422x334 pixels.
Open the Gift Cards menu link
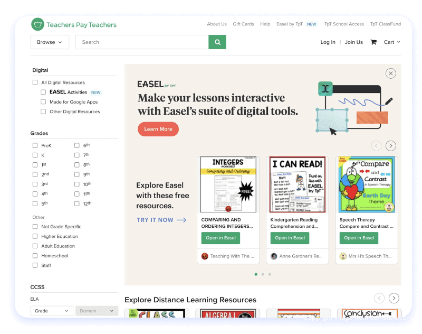(x=243, y=24)
